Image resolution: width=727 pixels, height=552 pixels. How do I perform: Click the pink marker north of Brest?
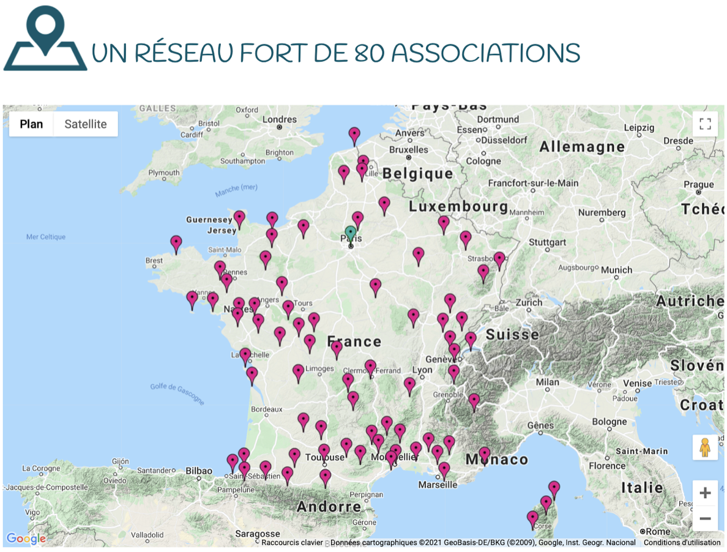click(x=176, y=244)
